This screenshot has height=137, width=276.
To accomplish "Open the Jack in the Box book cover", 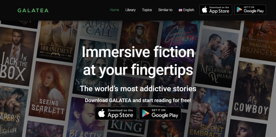I will (x=16, y=56).
